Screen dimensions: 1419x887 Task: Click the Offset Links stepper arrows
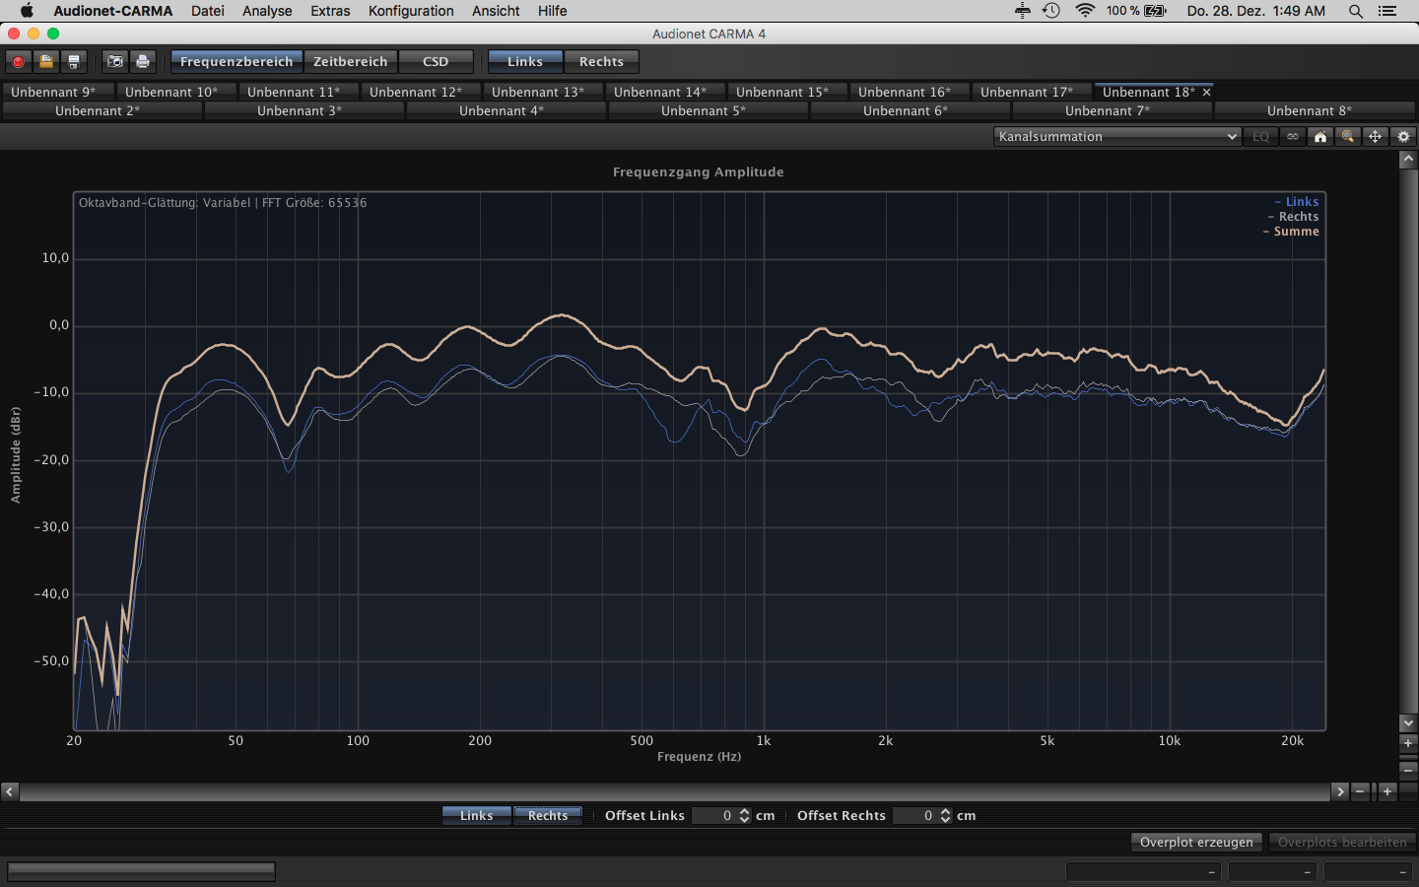click(745, 815)
